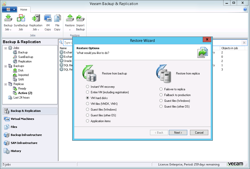Open the History view
The height and width of the screenshot is (169, 250).
pos(30,151)
